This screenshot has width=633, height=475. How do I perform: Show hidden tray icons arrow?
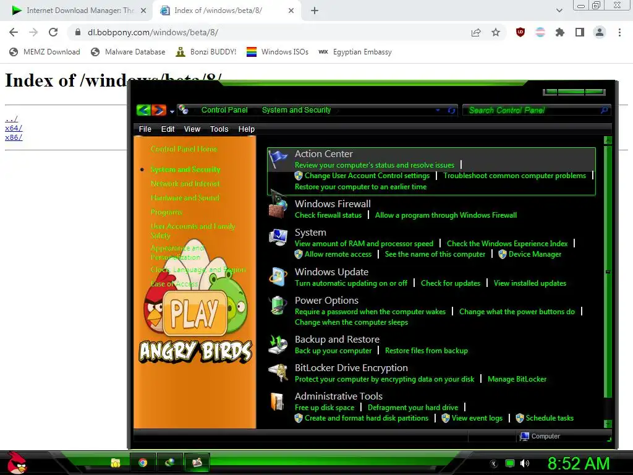coord(494,464)
